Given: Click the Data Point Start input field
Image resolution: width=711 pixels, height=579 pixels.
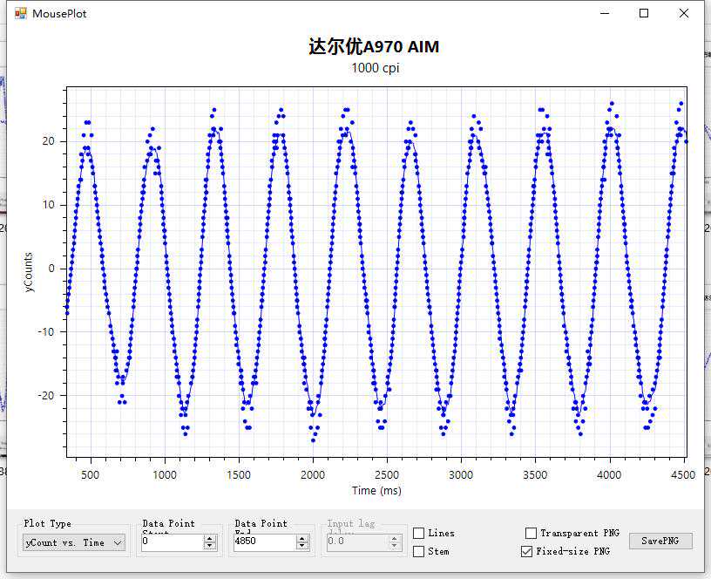Looking at the screenshot, I should click(x=171, y=542).
